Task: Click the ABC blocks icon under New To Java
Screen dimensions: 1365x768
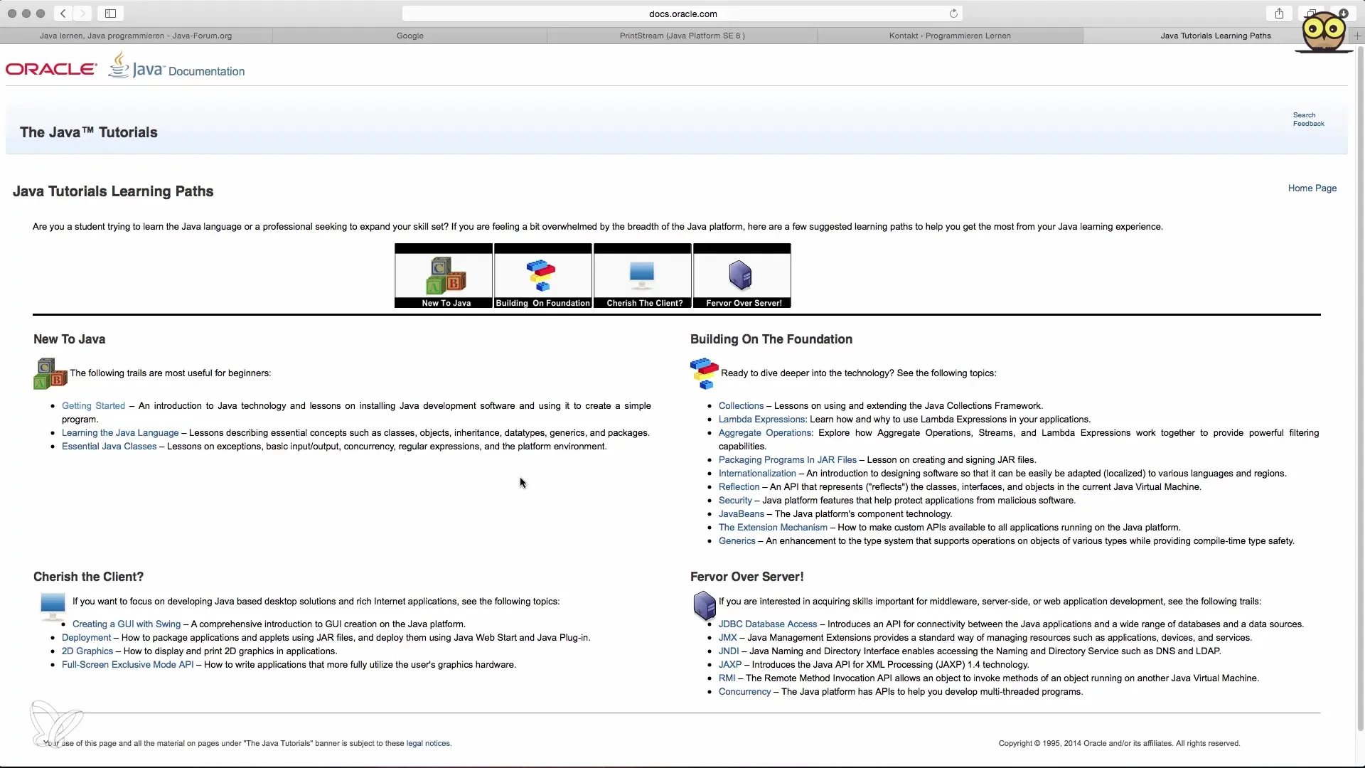Action: tap(50, 373)
